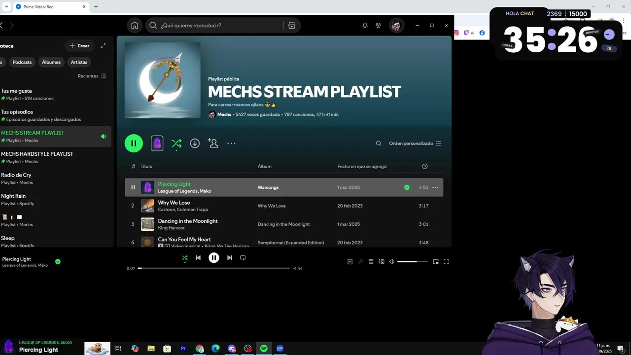The image size is (631, 355).
Task: Click the playlist cover artwork
Action: pos(162,80)
